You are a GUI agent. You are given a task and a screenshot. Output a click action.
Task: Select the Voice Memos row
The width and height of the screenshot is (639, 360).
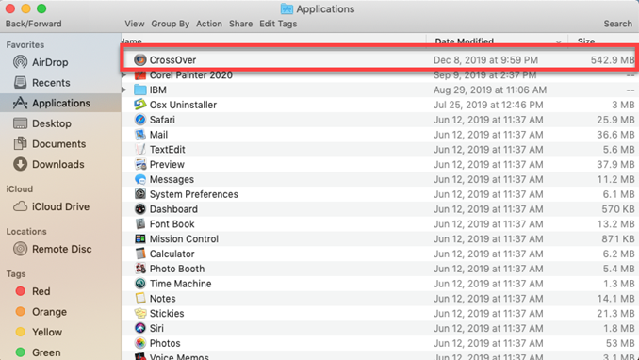(x=380, y=356)
